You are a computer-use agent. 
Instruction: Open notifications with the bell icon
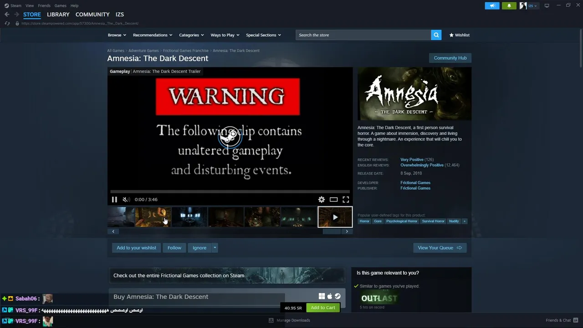coord(509,5)
